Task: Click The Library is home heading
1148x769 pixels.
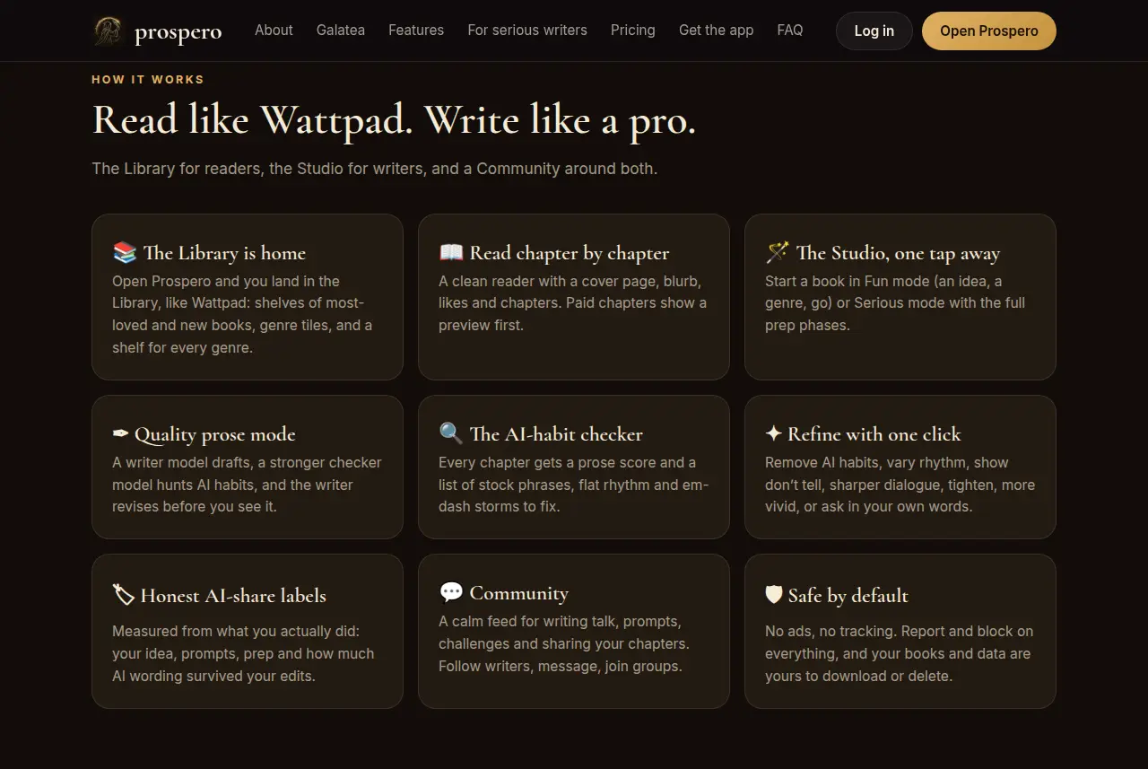Action: (x=224, y=253)
